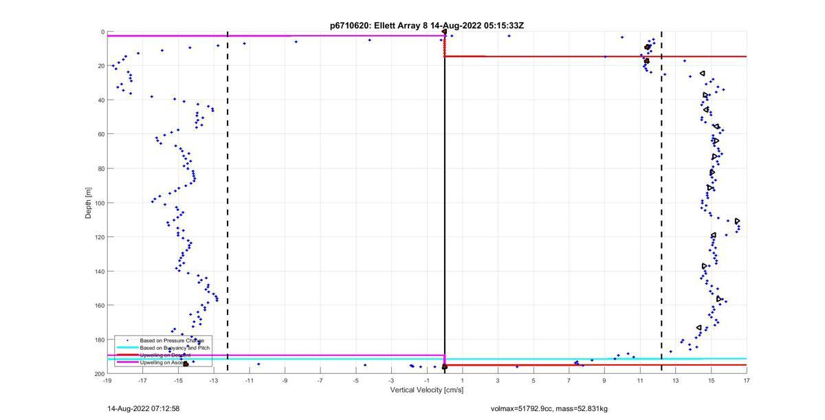The image size is (825, 420).
Task: Click x-axis tick label '-9'
Action: (285, 380)
